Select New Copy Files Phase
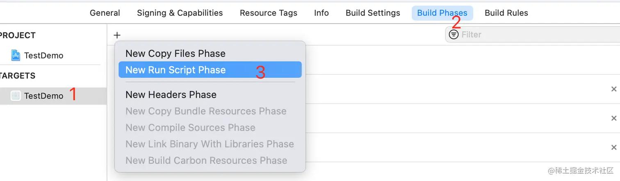The image size is (620, 181). pos(176,54)
